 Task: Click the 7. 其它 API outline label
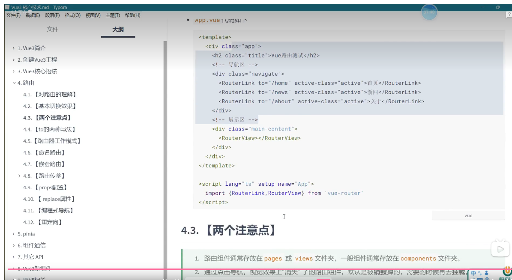tap(30, 257)
